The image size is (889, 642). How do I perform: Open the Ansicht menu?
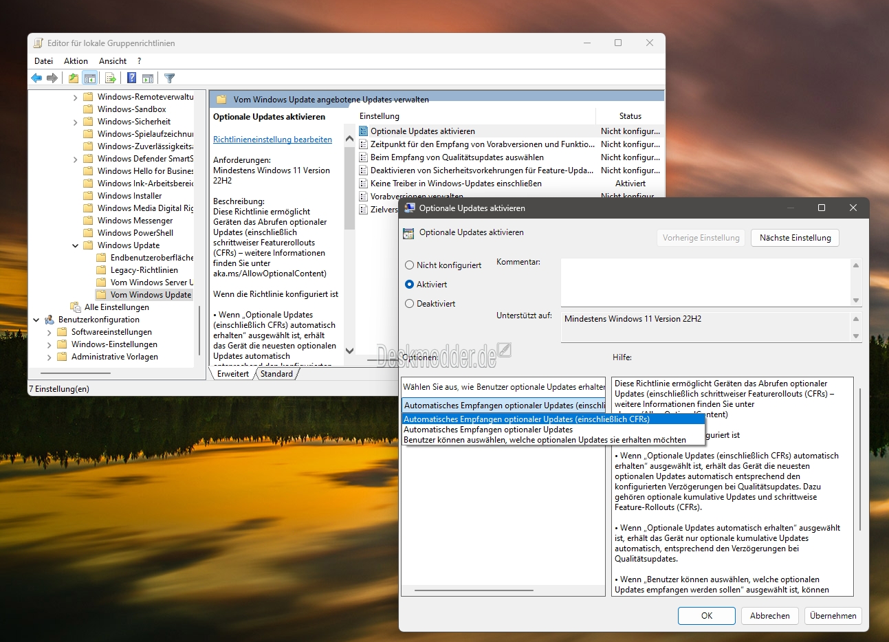tap(113, 61)
